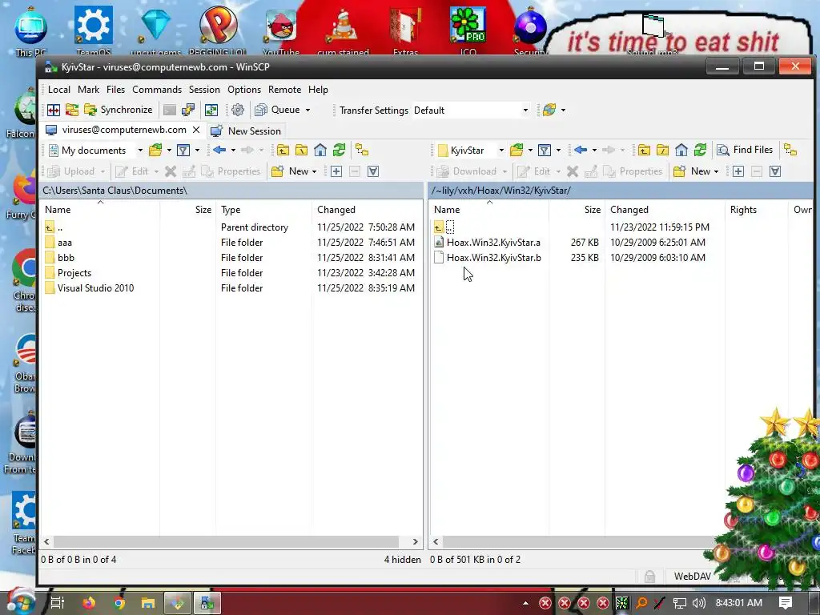Go to remote root directory icon
The height and width of the screenshot is (615, 820).
[x=662, y=151]
